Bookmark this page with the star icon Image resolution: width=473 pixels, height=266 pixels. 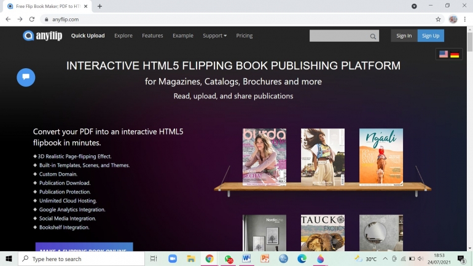point(439,19)
